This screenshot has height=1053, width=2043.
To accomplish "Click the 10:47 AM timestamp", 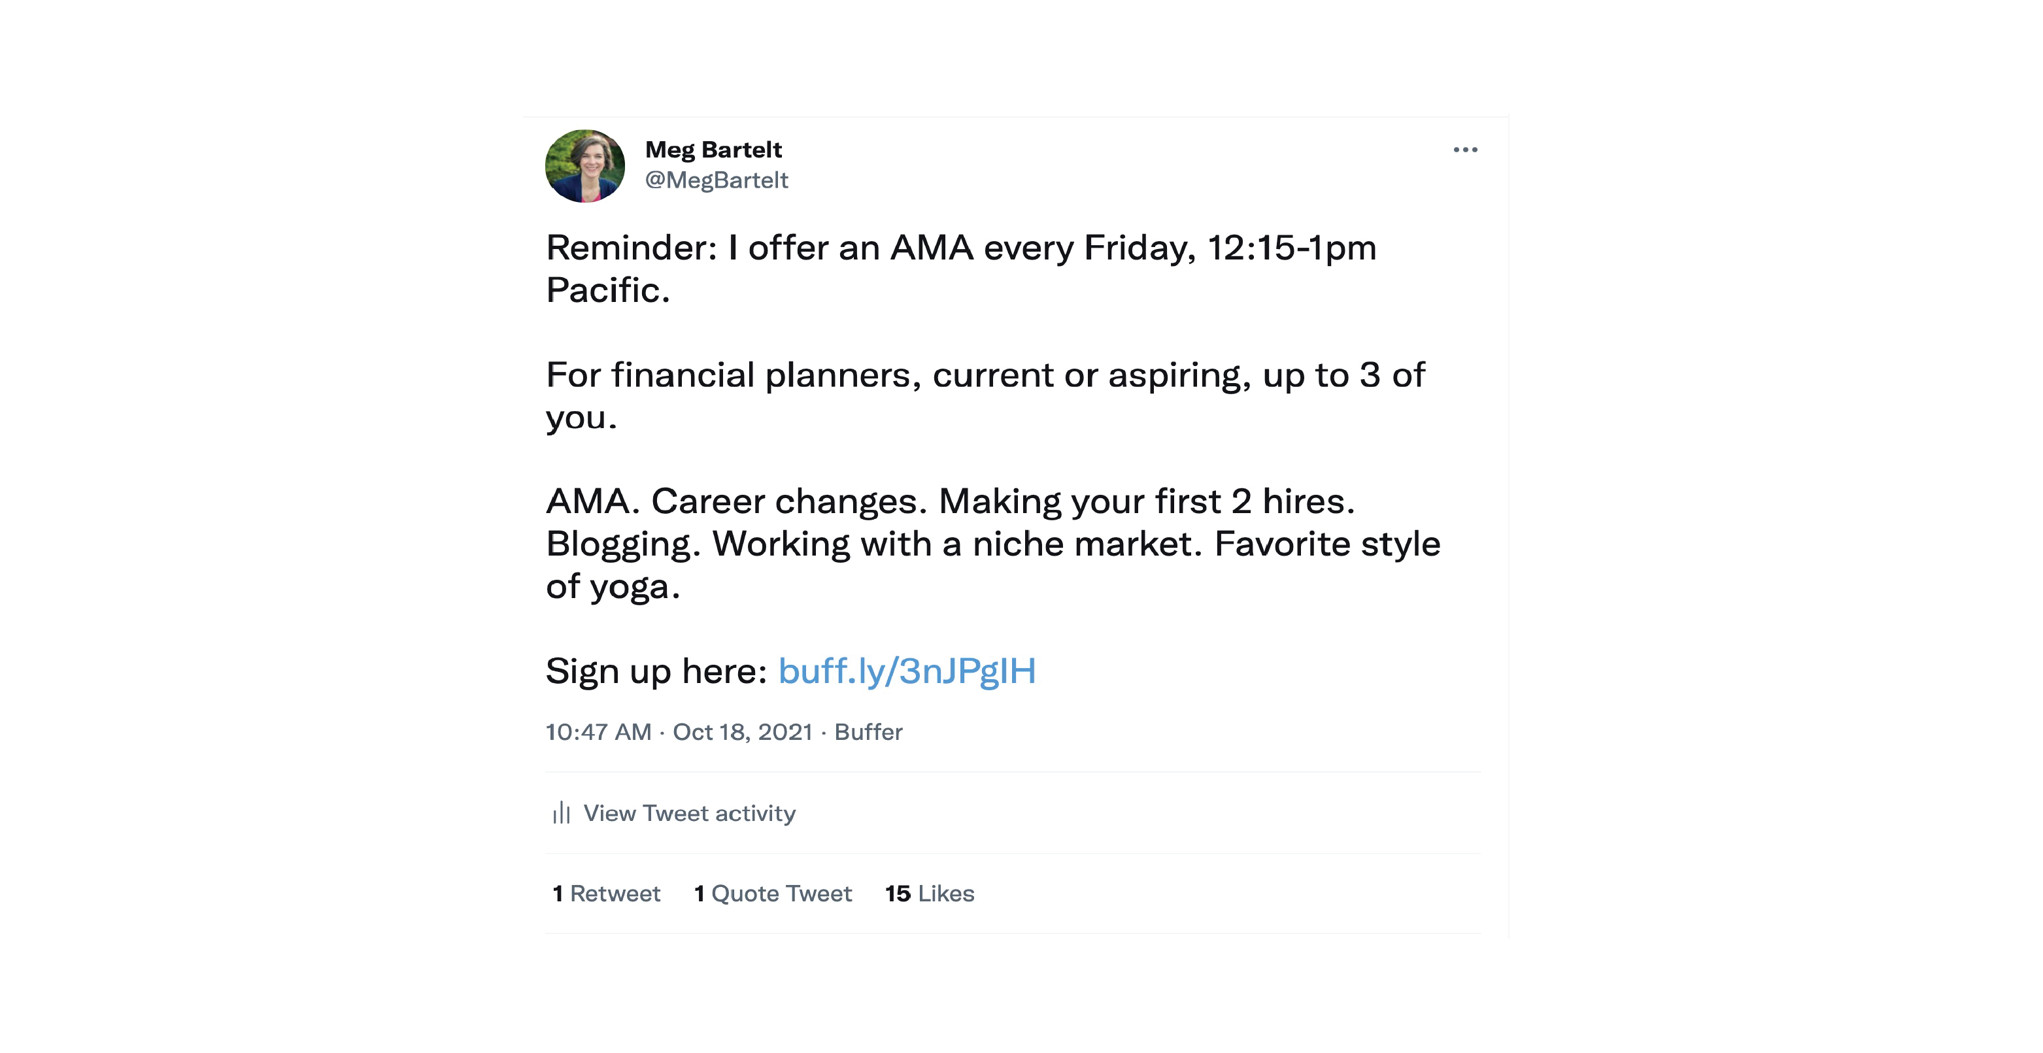I will point(599,732).
